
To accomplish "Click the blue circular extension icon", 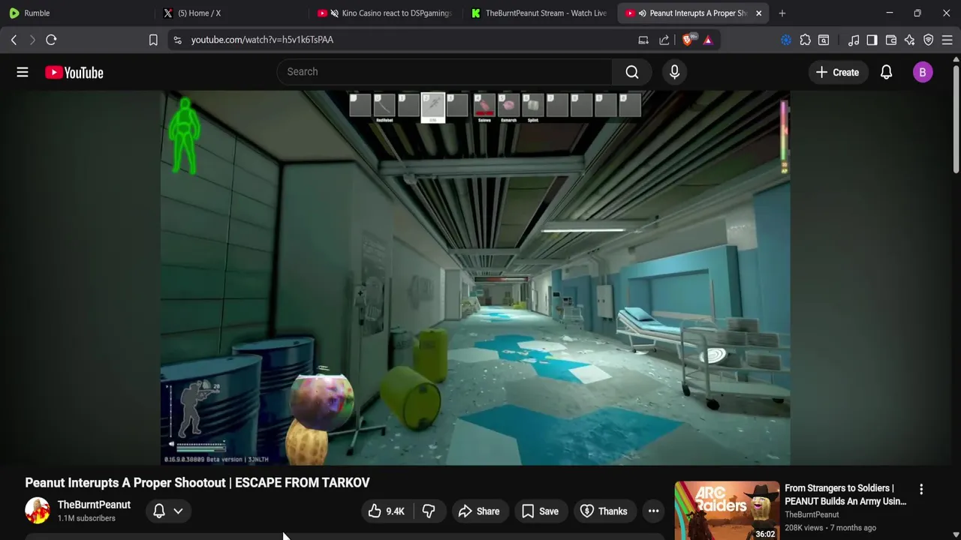I will pyautogui.click(x=786, y=40).
